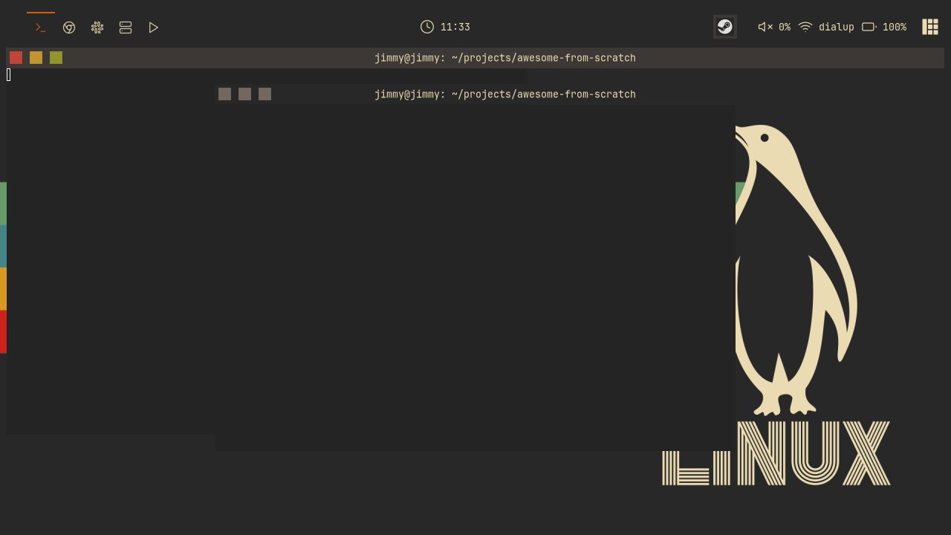Switch to the Chrome browser tag
Screen dimensions: 951x535
coord(69,27)
